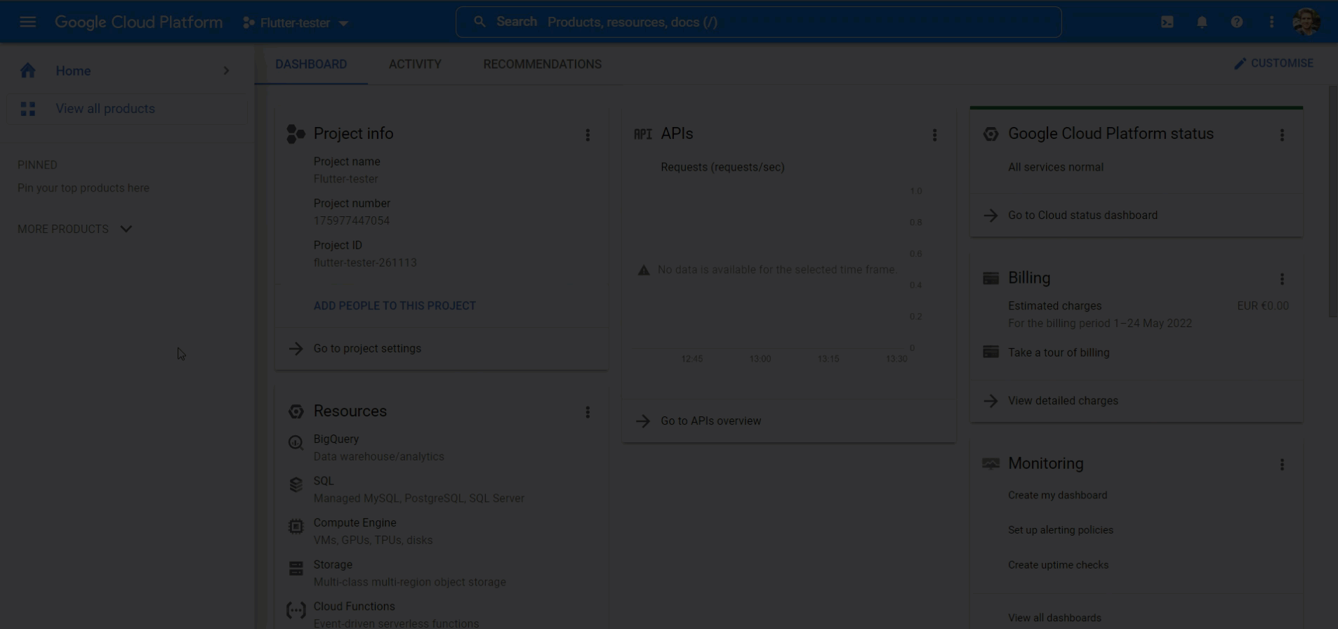The image size is (1338, 629).
Task: Click project number 175977447054
Action: pos(351,220)
